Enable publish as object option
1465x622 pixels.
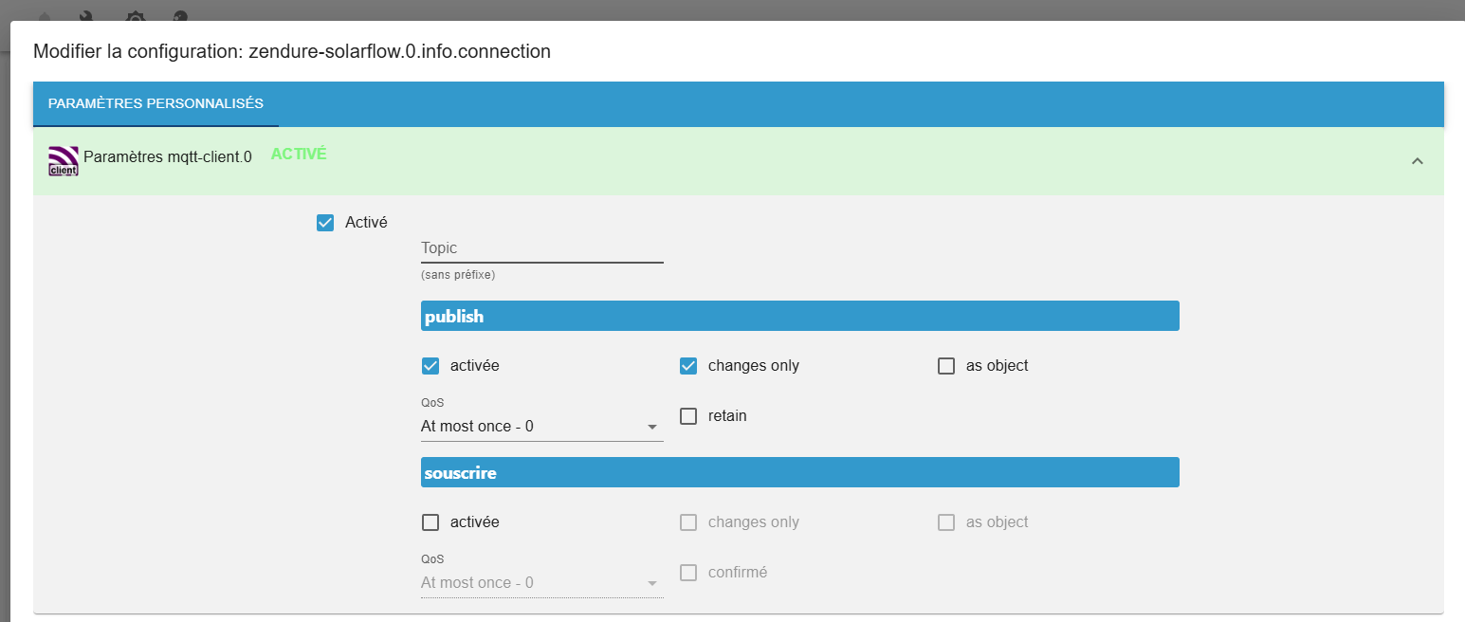(946, 366)
